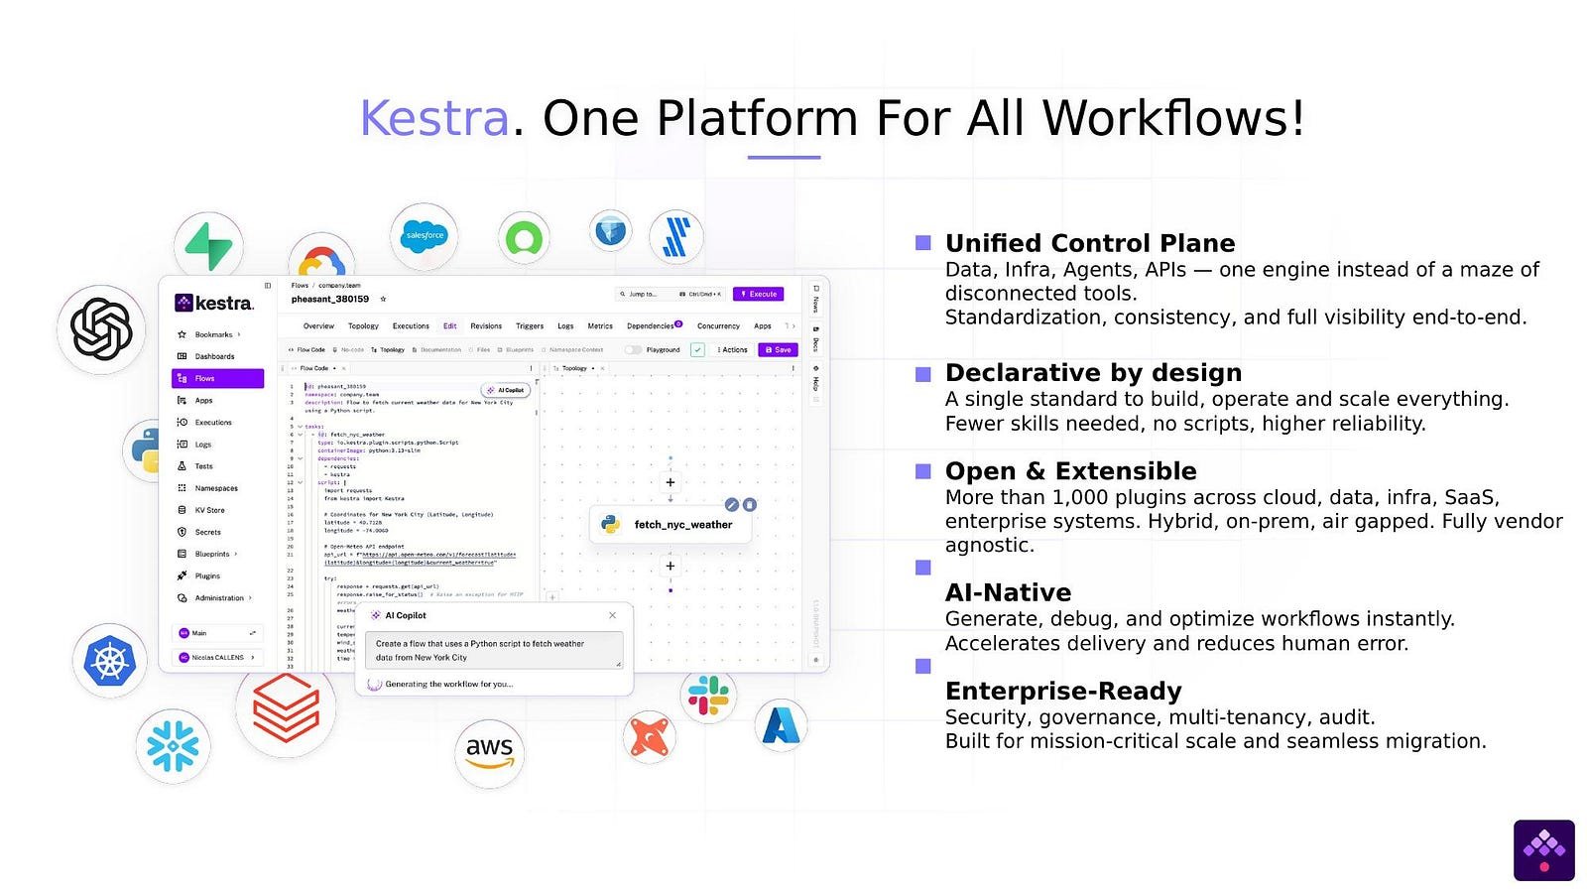The image size is (1587, 894).
Task: Delete the fetch_nyc_weather task node
Action: click(x=750, y=505)
